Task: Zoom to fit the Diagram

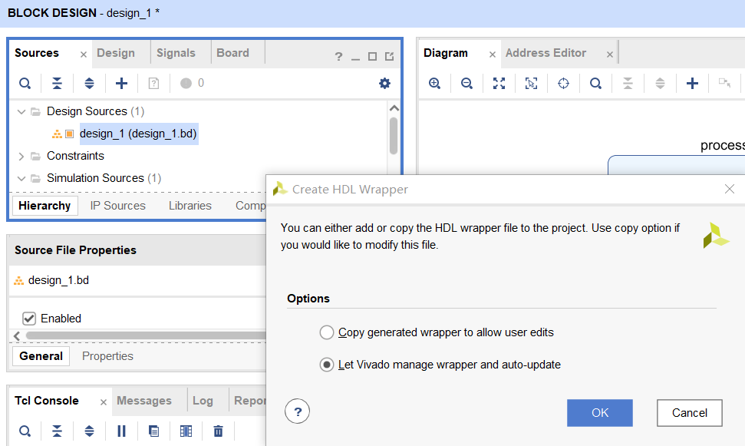Action: click(499, 84)
